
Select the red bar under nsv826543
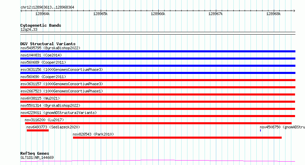(177, 138)
